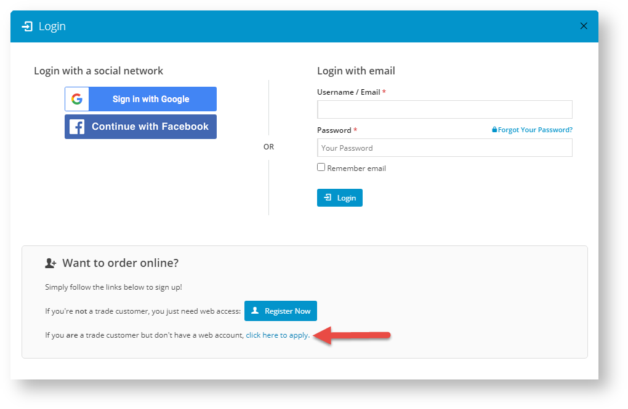Click the Remember email label text
The image size is (628, 409).
point(356,169)
